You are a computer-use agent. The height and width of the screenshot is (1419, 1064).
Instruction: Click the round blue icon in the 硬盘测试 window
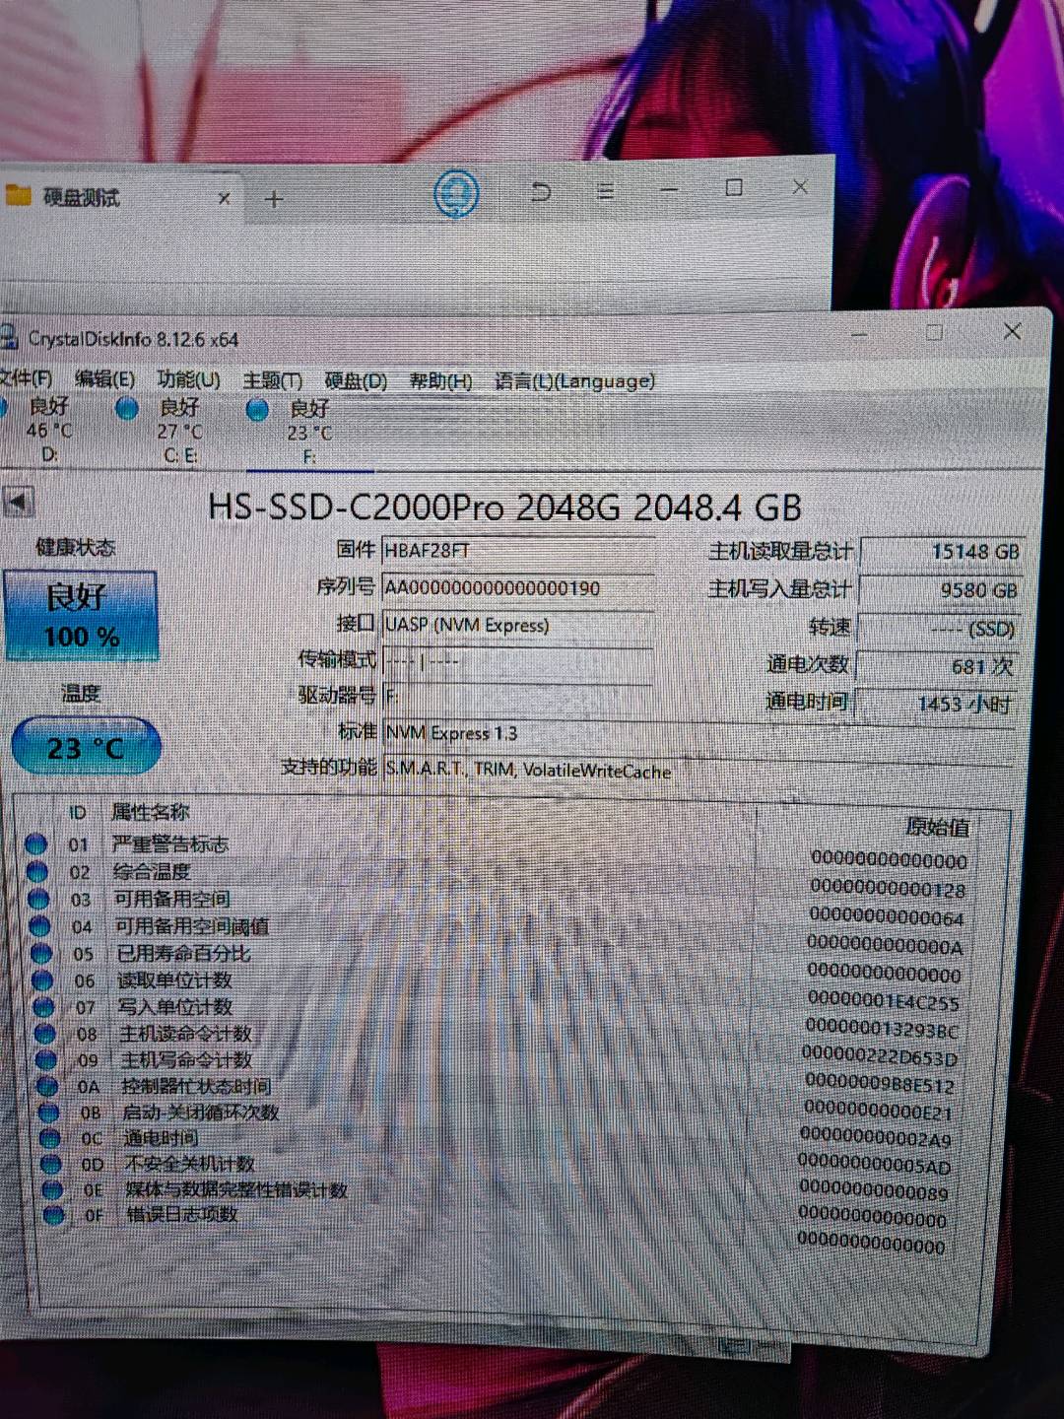click(x=456, y=194)
